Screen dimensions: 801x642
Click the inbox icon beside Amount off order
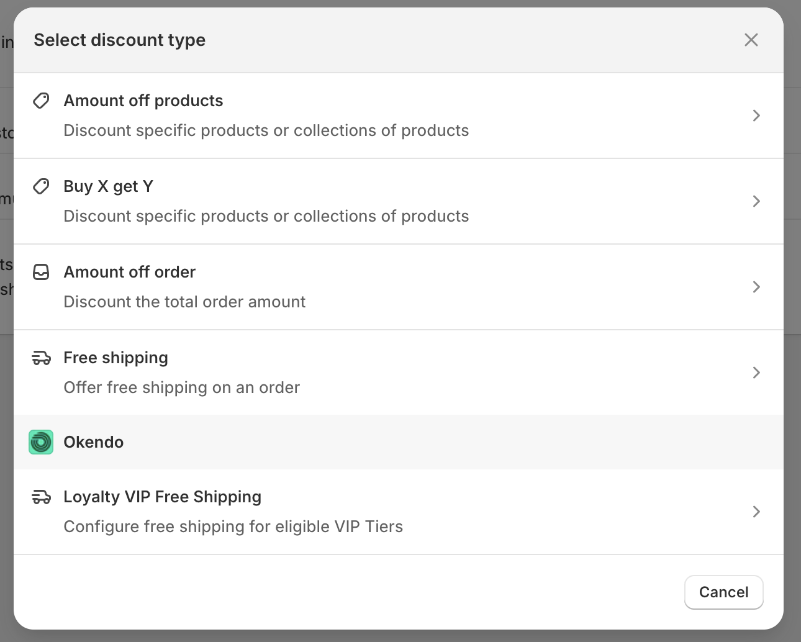pos(41,272)
